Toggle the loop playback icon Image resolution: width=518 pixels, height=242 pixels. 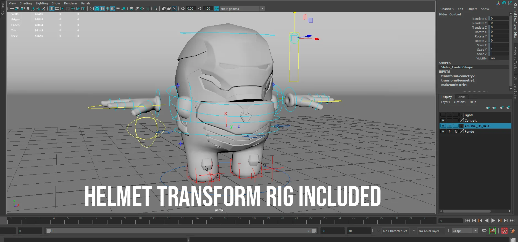484,231
